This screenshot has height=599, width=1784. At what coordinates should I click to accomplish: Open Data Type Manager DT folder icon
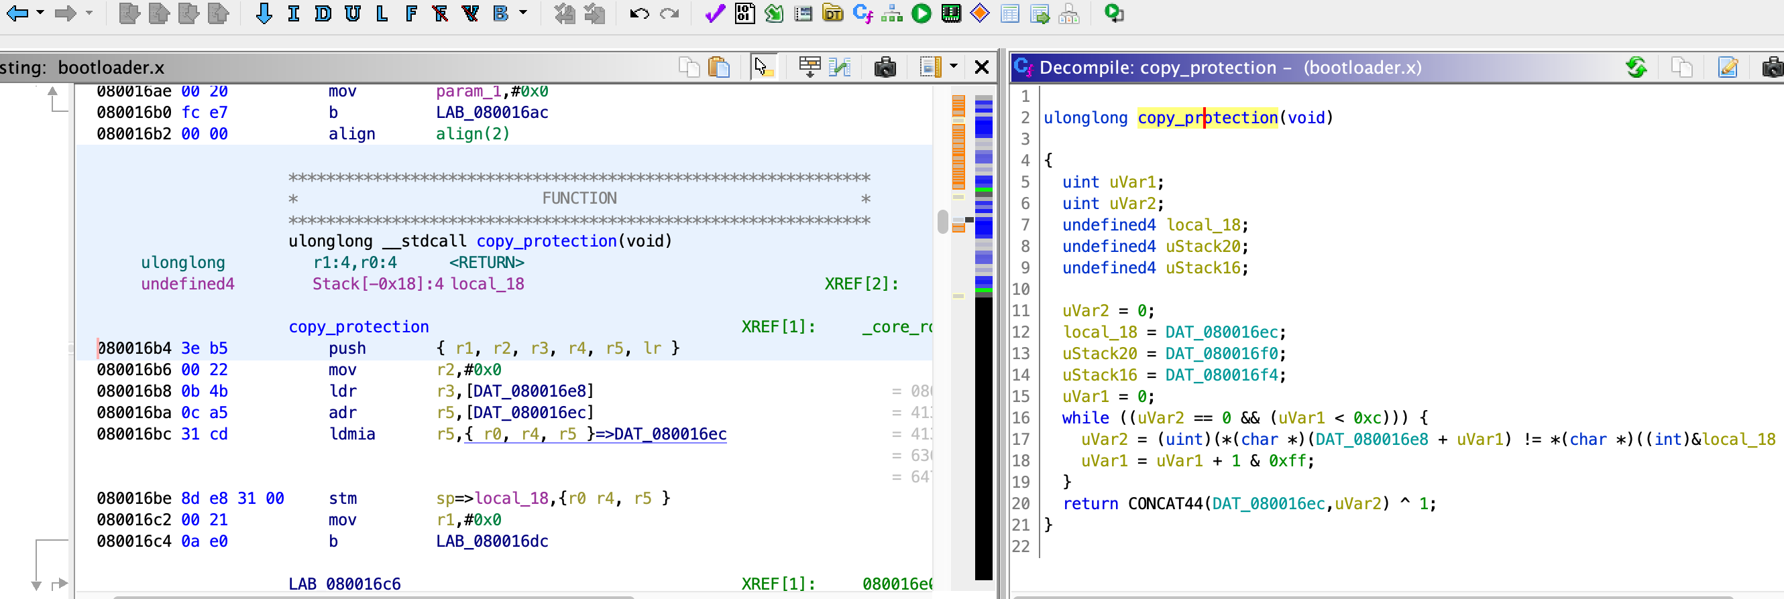coord(832,13)
